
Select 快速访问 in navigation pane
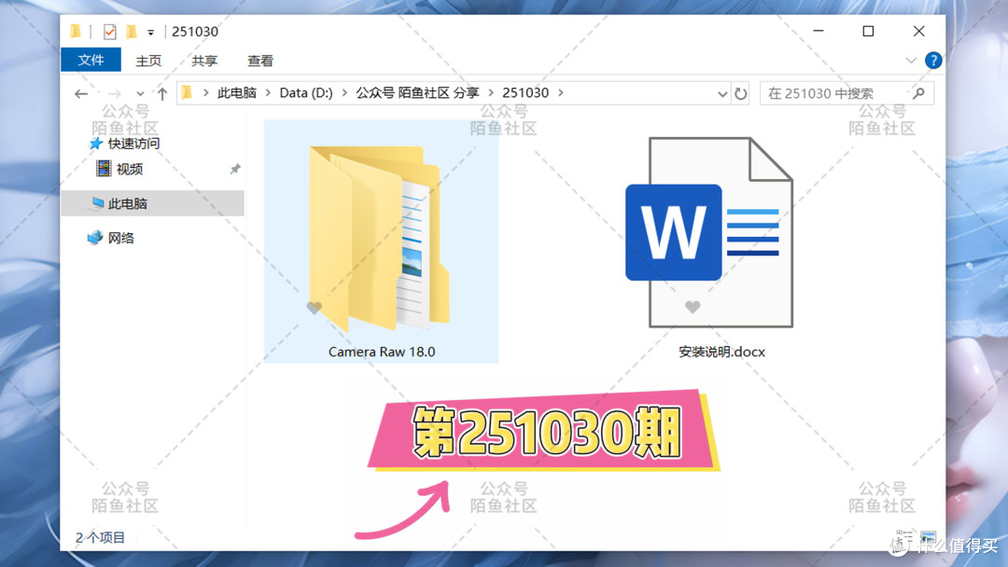point(133,144)
